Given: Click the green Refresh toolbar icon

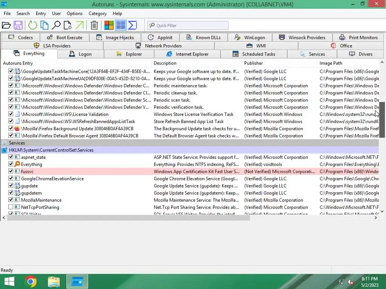Looking at the screenshot, I should click(32, 25).
